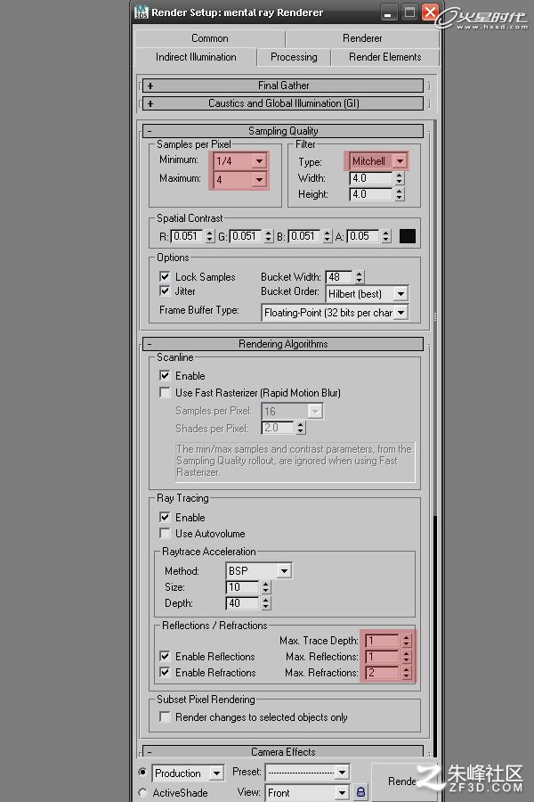Select the Production radio button
Screen dimensions: 534x802
142,772
